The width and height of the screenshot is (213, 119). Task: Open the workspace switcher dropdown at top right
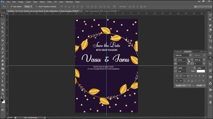[x=203, y=7]
